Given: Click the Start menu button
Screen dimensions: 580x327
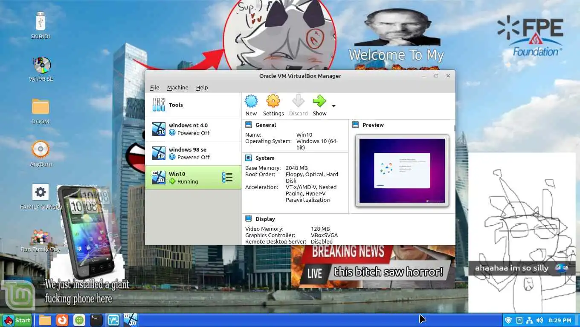Looking at the screenshot, I should [x=17, y=320].
